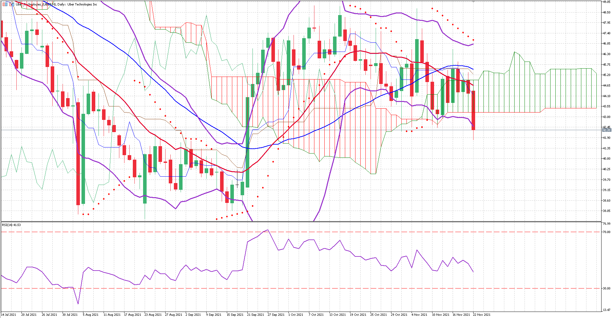Click the 10 Nov 2021 date label

pyautogui.click(x=440, y=314)
